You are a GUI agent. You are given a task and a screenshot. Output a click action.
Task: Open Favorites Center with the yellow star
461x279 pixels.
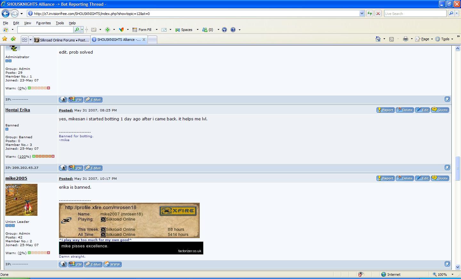[5, 39]
